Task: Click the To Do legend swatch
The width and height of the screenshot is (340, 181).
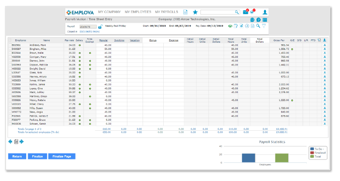Action: [x=312, y=149]
